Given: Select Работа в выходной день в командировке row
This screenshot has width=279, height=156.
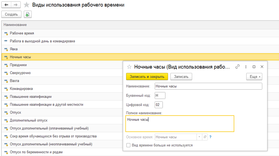Looking at the screenshot, I should tap(140, 41).
